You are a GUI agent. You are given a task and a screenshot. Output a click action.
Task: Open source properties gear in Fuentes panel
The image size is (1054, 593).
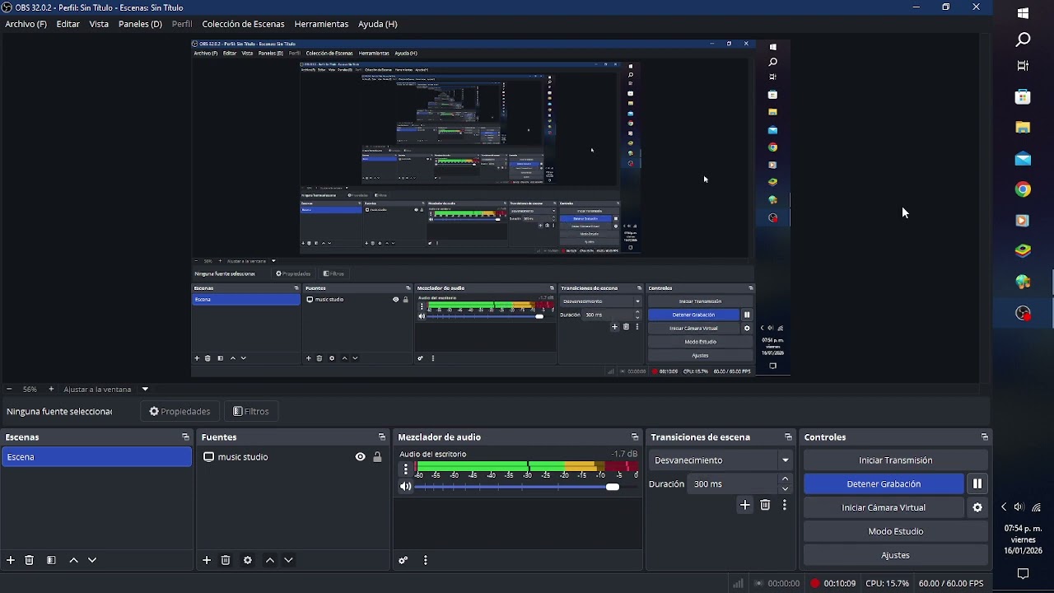[248, 560]
